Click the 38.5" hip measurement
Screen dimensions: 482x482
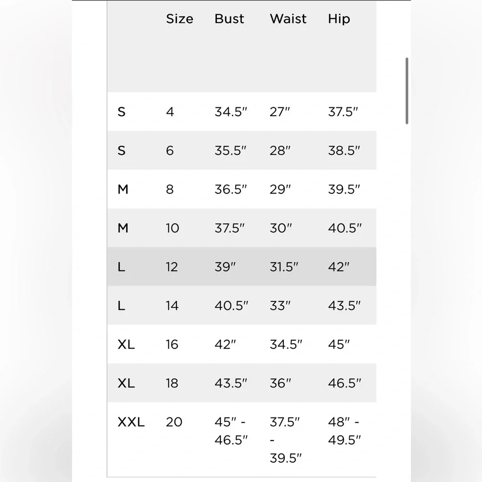pyautogui.click(x=344, y=150)
